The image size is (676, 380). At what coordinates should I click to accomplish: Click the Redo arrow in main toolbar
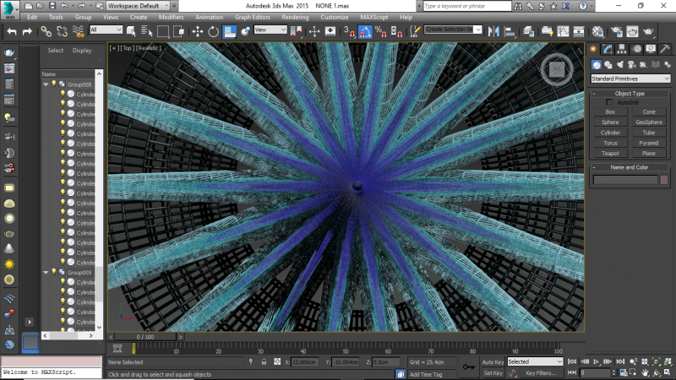27,31
